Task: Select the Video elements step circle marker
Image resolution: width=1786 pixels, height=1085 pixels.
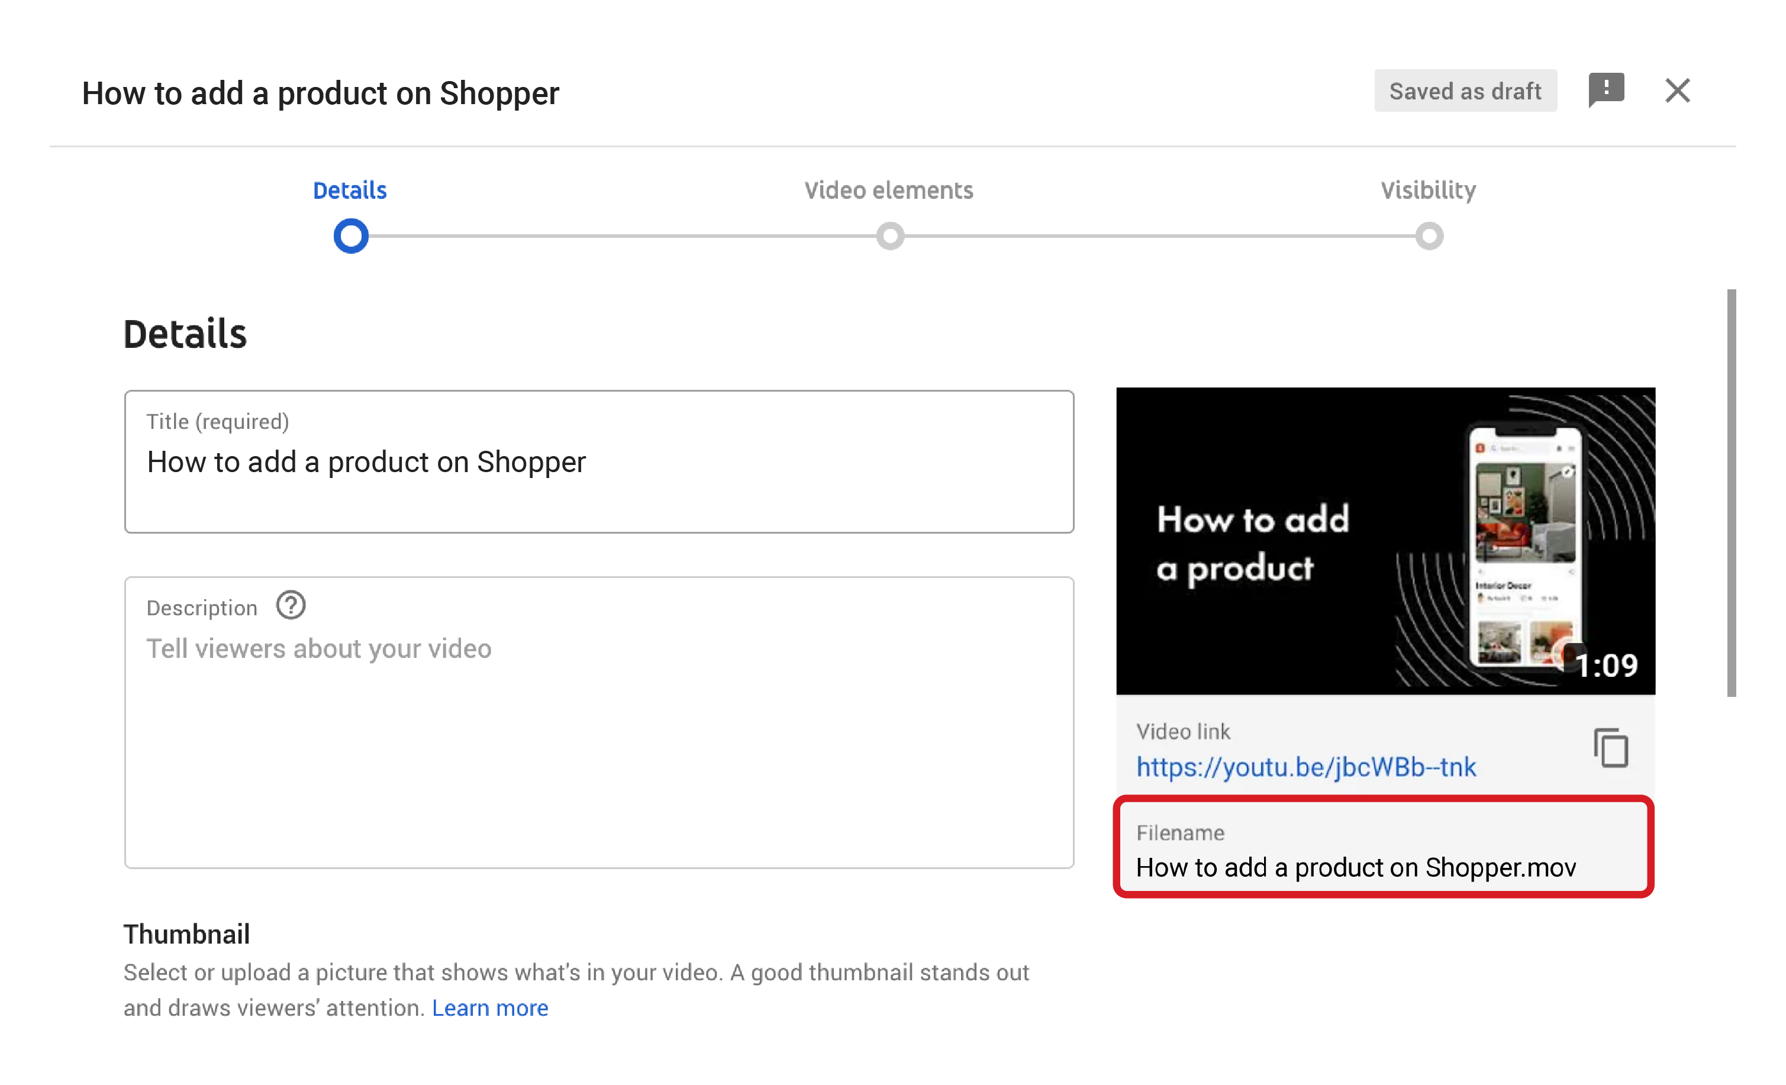Action: pyautogui.click(x=890, y=236)
